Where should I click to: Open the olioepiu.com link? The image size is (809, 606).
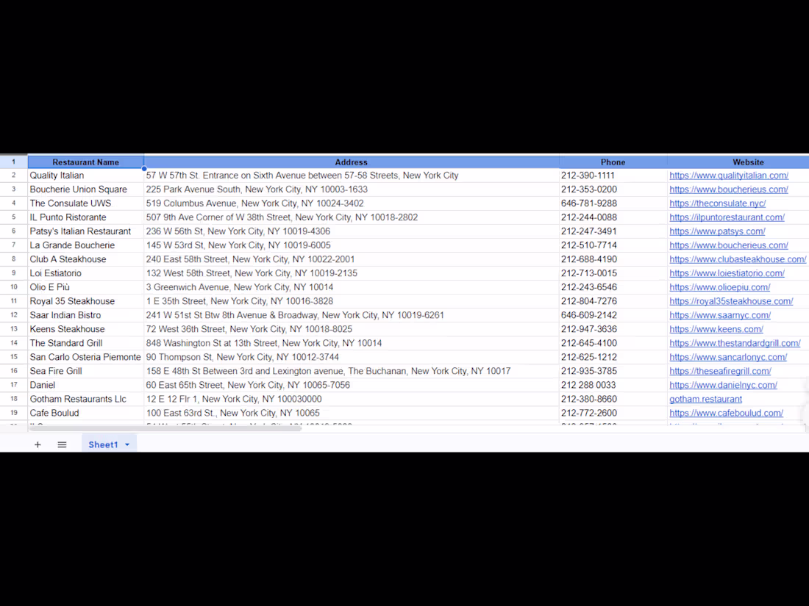720,287
